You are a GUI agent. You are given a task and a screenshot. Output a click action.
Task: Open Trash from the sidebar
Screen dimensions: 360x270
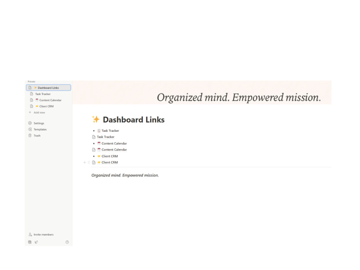[37, 136]
